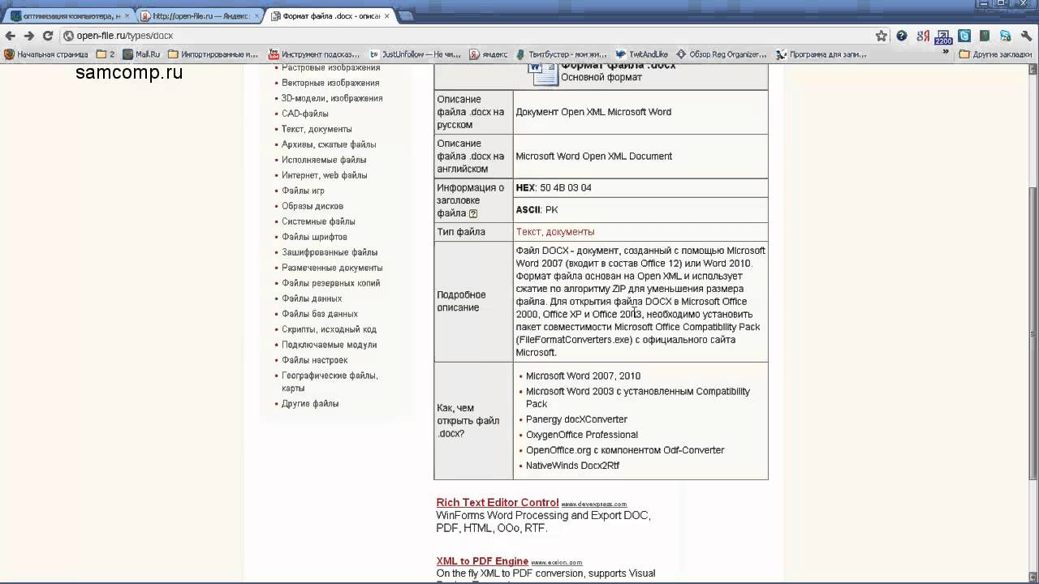Open the JustUnfollow bookmark
1039x584 pixels.
pyautogui.click(x=414, y=54)
